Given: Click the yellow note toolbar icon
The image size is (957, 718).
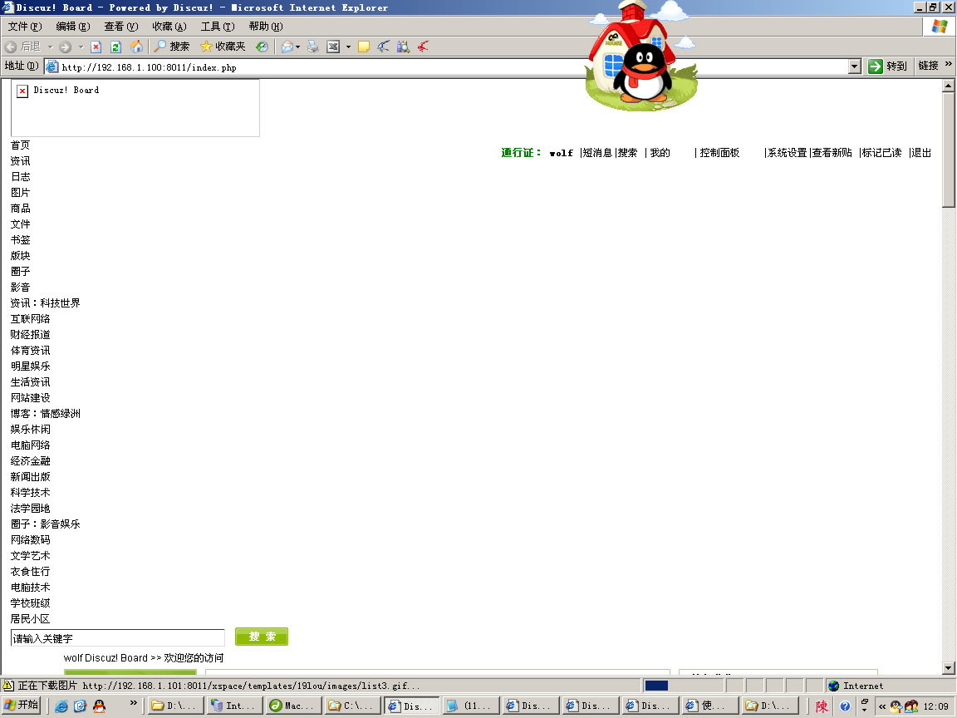Looking at the screenshot, I should [x=364, y=47].
